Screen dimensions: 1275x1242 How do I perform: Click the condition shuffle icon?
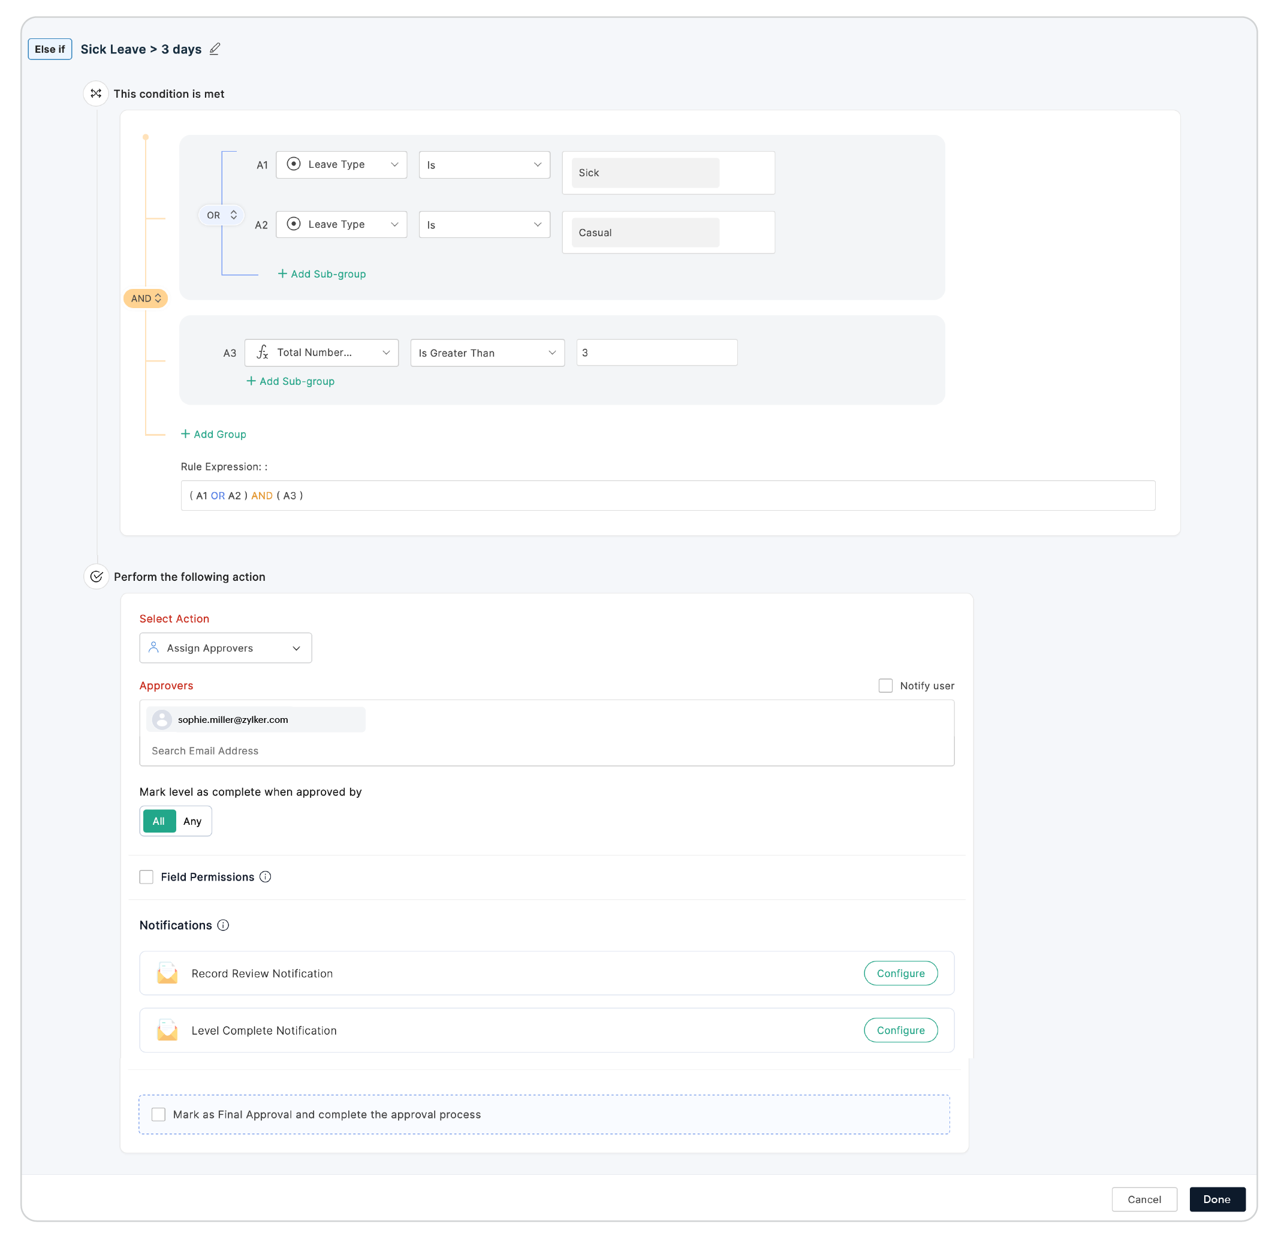coord(96,94)
